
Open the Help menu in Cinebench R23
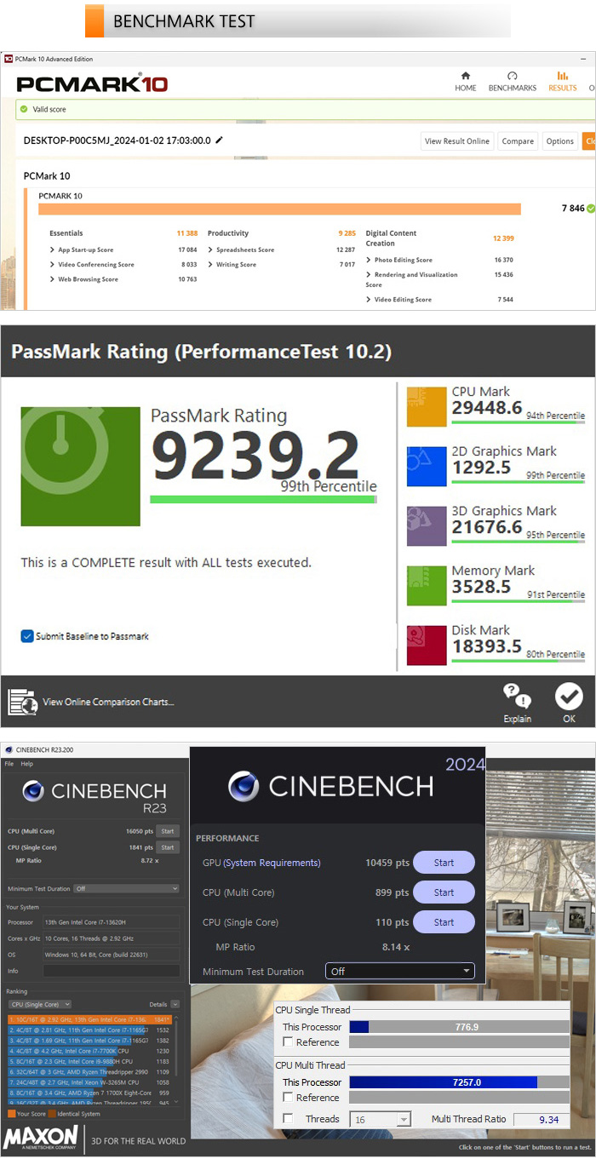(x=26, y=764)
